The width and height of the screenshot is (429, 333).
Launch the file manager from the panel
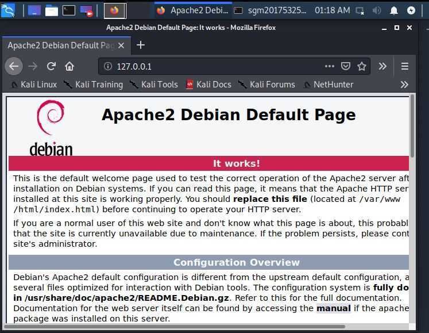[52, 11]
